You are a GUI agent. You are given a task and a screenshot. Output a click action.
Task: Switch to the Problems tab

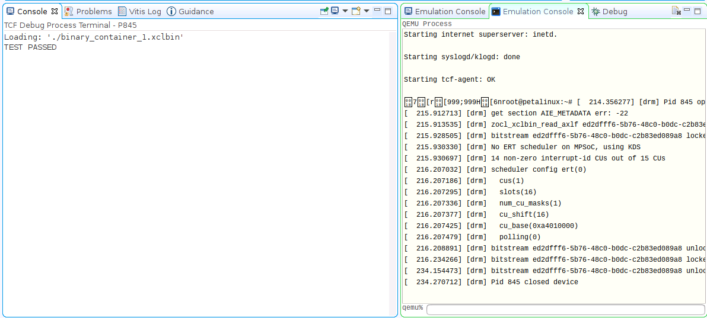pos(88,12)
